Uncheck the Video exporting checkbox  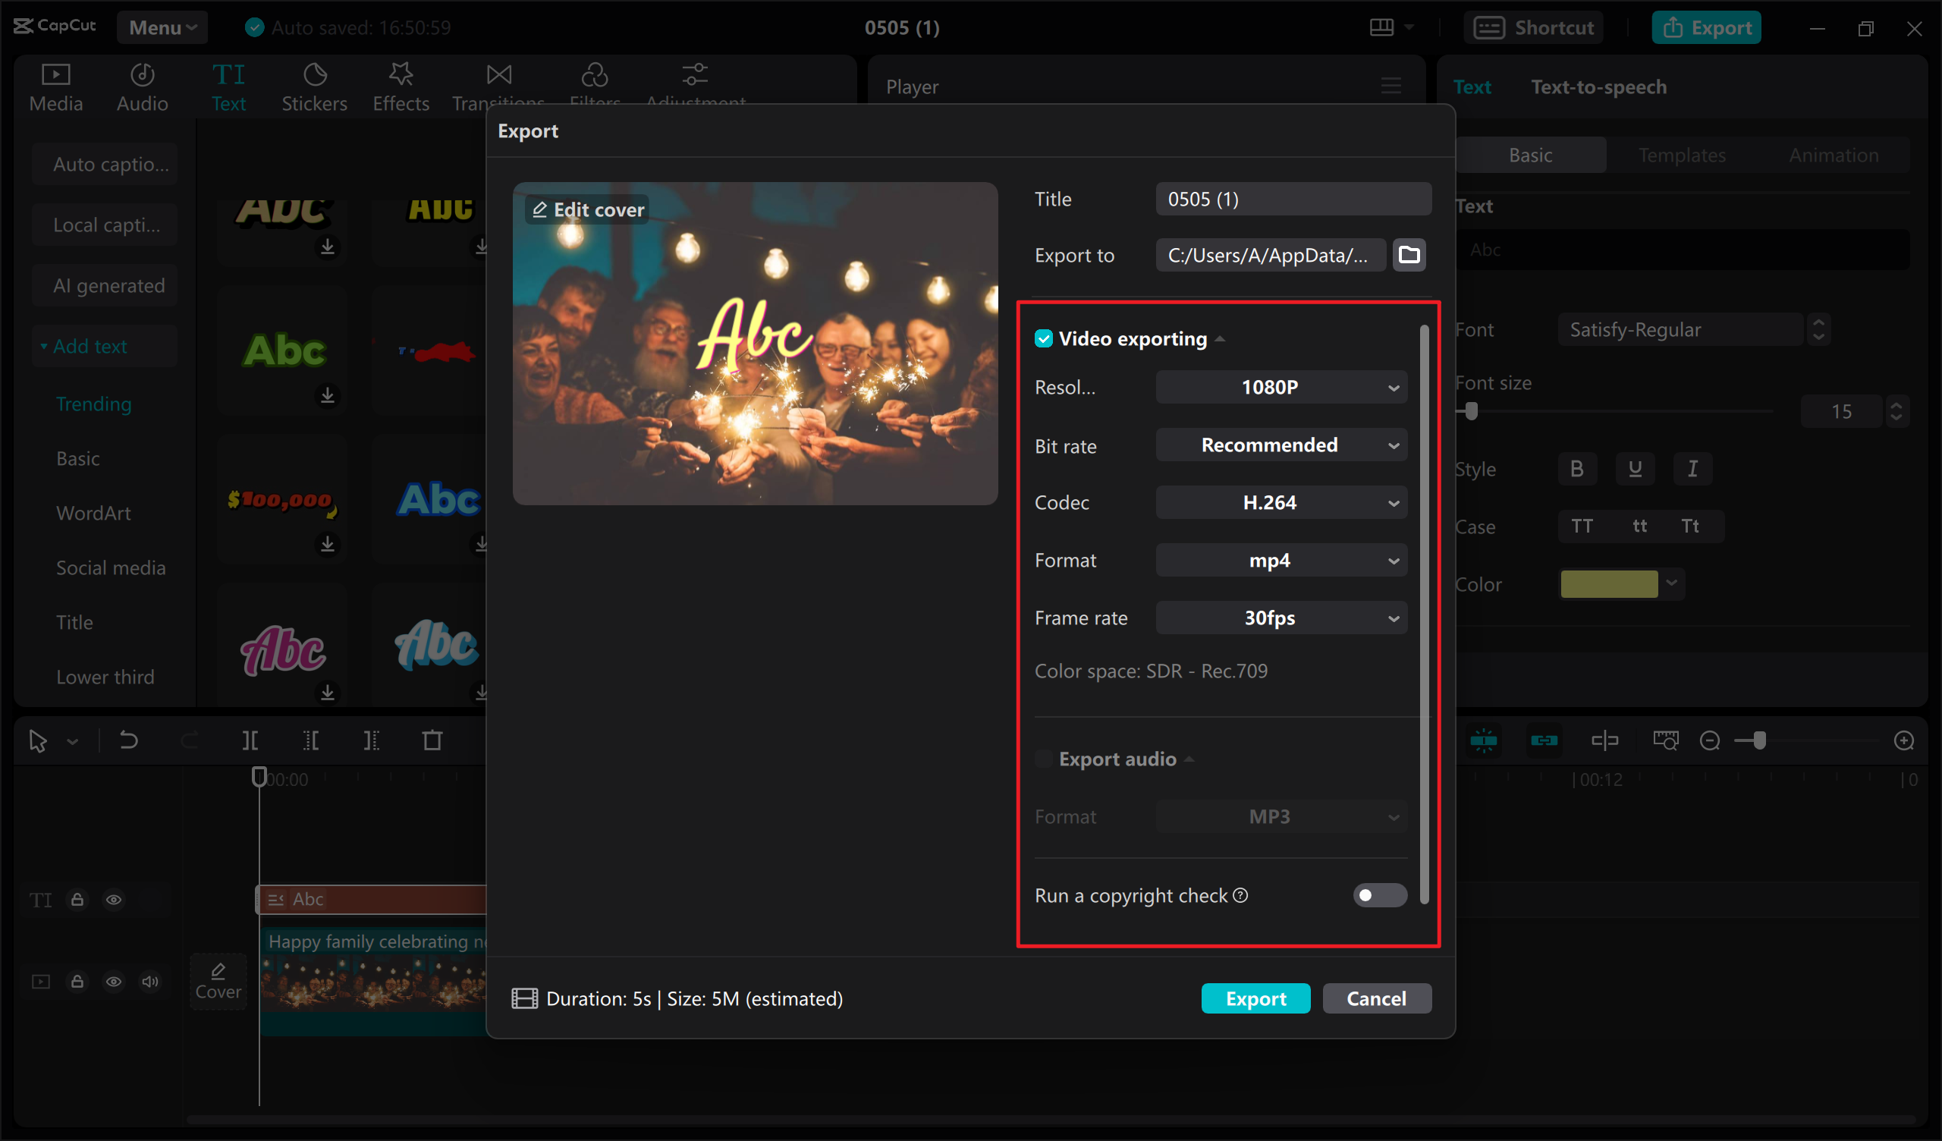(x=1043, y=338)
